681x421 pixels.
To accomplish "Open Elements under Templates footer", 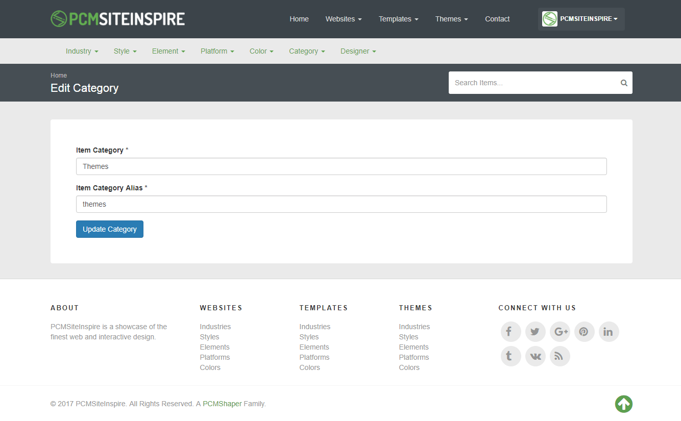I will click(314, 347).
